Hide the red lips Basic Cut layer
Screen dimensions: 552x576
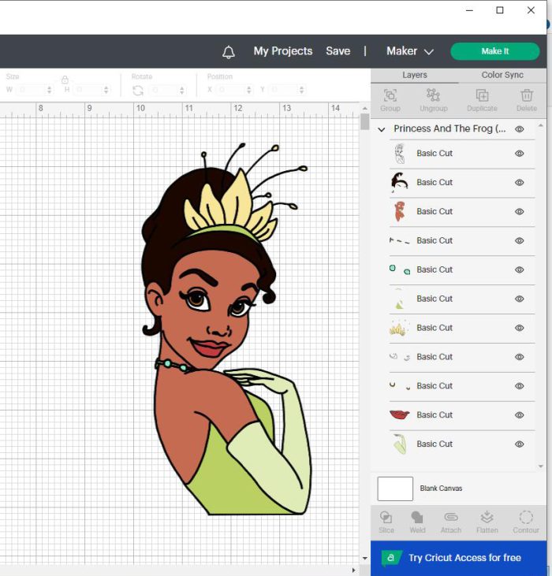click(x=520, y=415)
